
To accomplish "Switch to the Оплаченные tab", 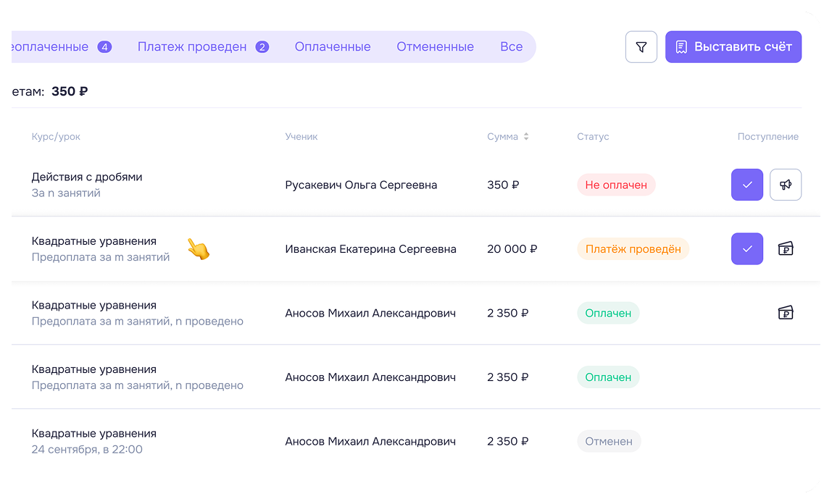I will (332, 47).
